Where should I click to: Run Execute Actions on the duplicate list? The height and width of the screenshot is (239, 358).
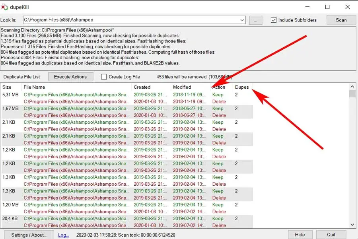pyautogui.click(x=70, y=77)
